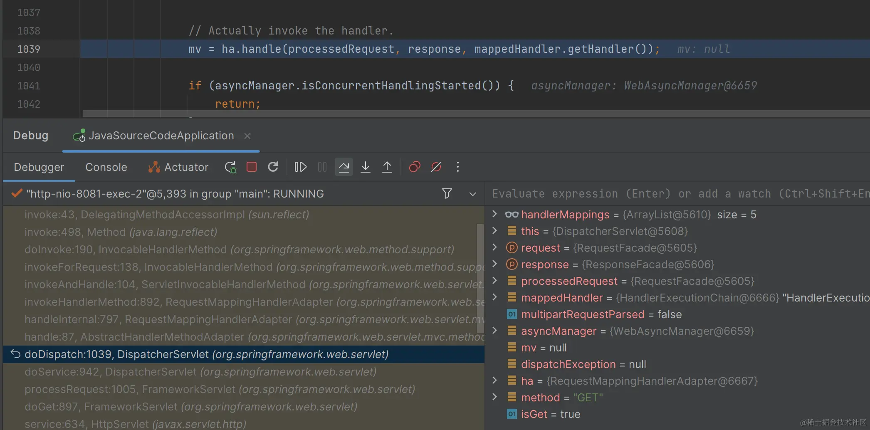Screen dimensions: 870x430
Task: Select the invoke:43 DelegatingMethodAccessorImpl frame
Action: (244, 215)
